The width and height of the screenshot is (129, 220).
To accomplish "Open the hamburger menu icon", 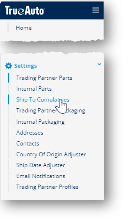I will pyautogui.click(x=96, y=10).
